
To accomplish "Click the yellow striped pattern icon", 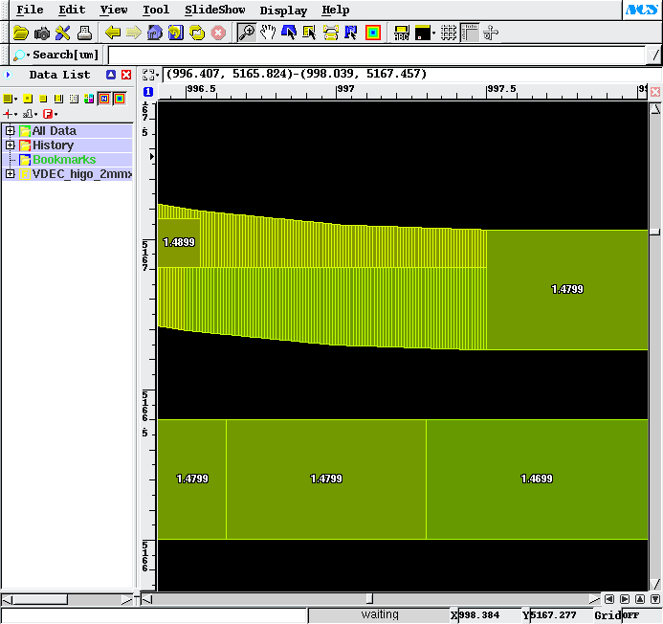I will click(x=58, y=99).
